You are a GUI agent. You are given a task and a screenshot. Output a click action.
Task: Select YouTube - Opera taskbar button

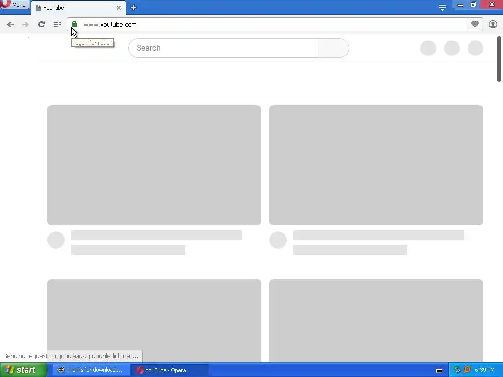170,370
